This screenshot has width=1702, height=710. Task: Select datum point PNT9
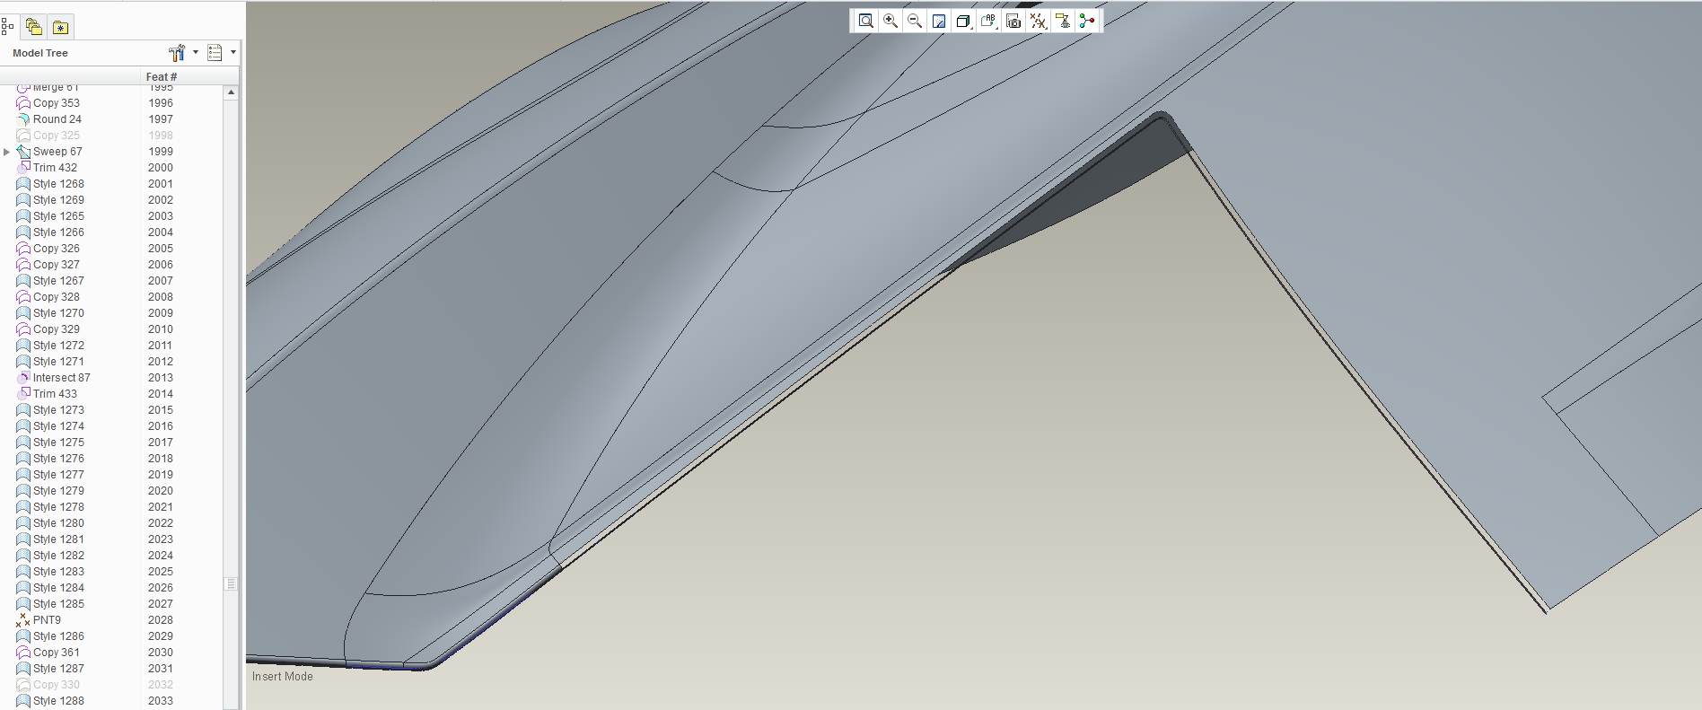tap(47, 620)
